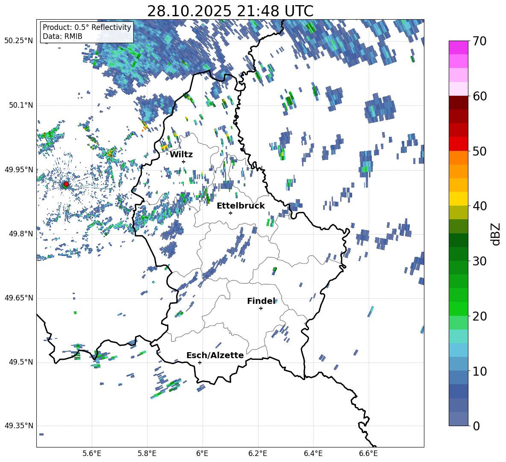Screen dimensions: 506x462
Task: Pick the magenta swatch atop the colorbar
Action: [x=458, y=47]
